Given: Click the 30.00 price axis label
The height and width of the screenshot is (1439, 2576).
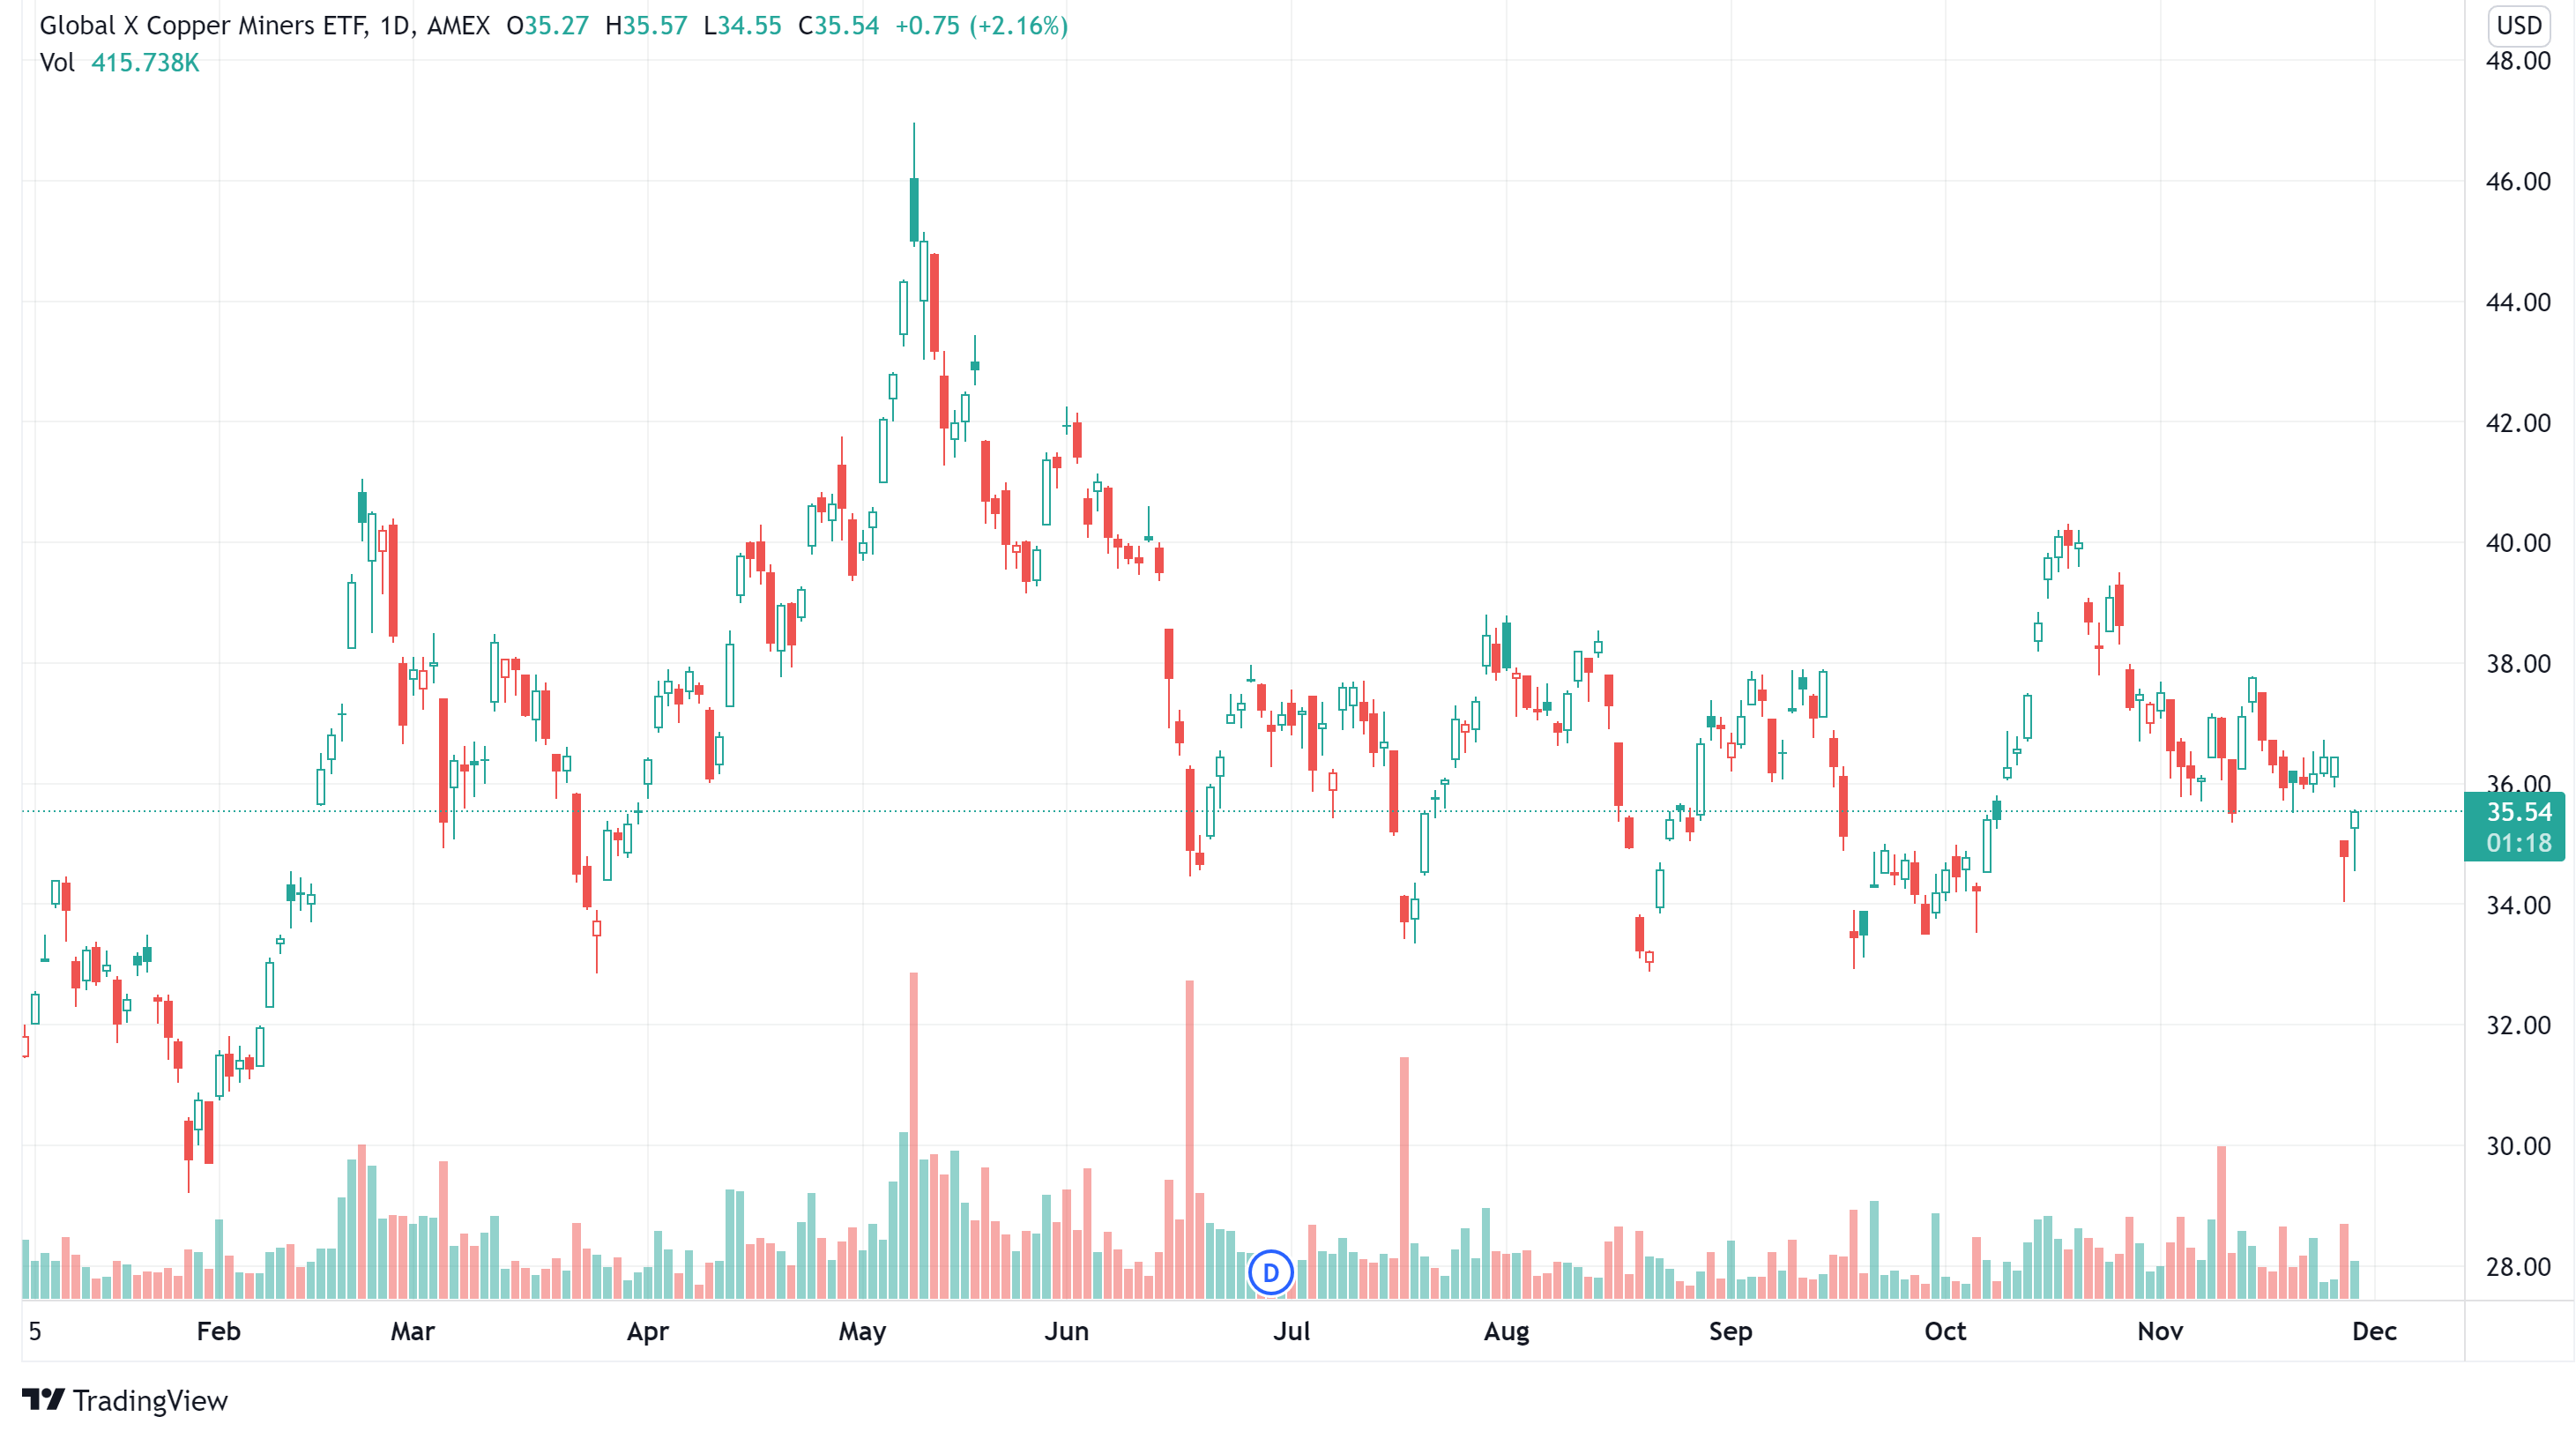Looking at the screenshot, I should [x=2518, y=1146].
